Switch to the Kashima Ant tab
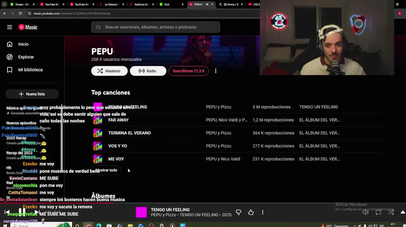 [x=141, y=4]
